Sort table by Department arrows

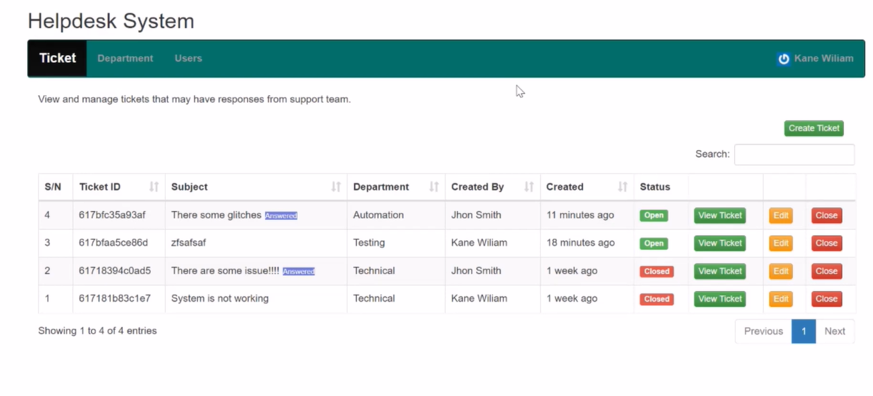pos(433,187)
